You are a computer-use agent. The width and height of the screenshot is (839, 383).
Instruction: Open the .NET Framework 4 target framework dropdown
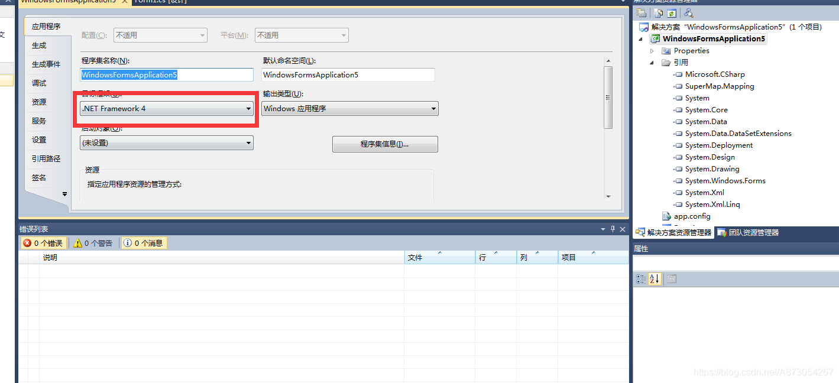coord(248,109)
